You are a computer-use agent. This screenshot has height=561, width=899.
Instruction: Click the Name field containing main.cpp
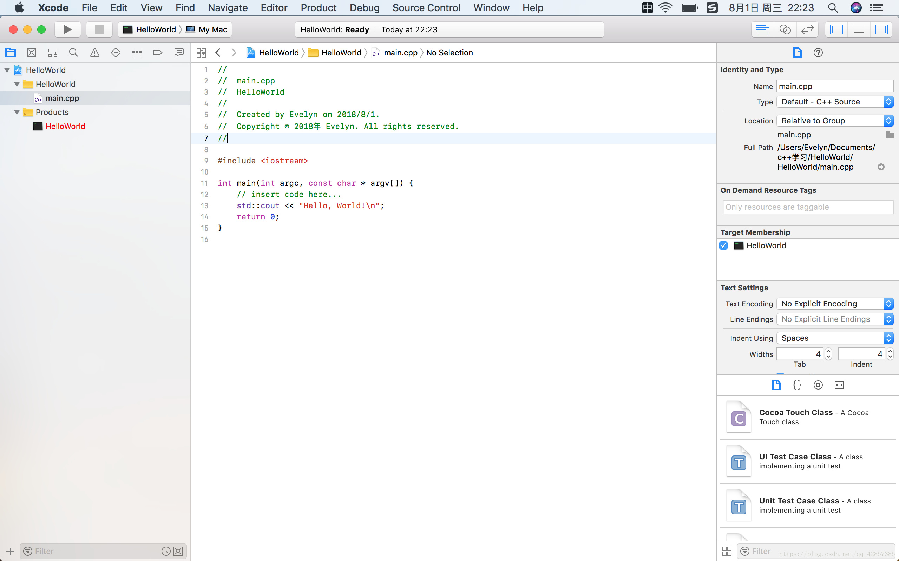[835, 86]
